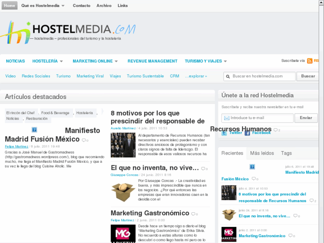Open the RSS feed icon

[310, 61]
